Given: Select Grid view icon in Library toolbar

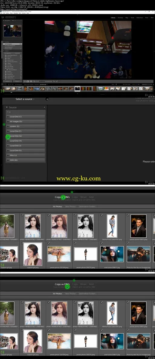Looking at the screenshot, I should [x=25, y=81].
